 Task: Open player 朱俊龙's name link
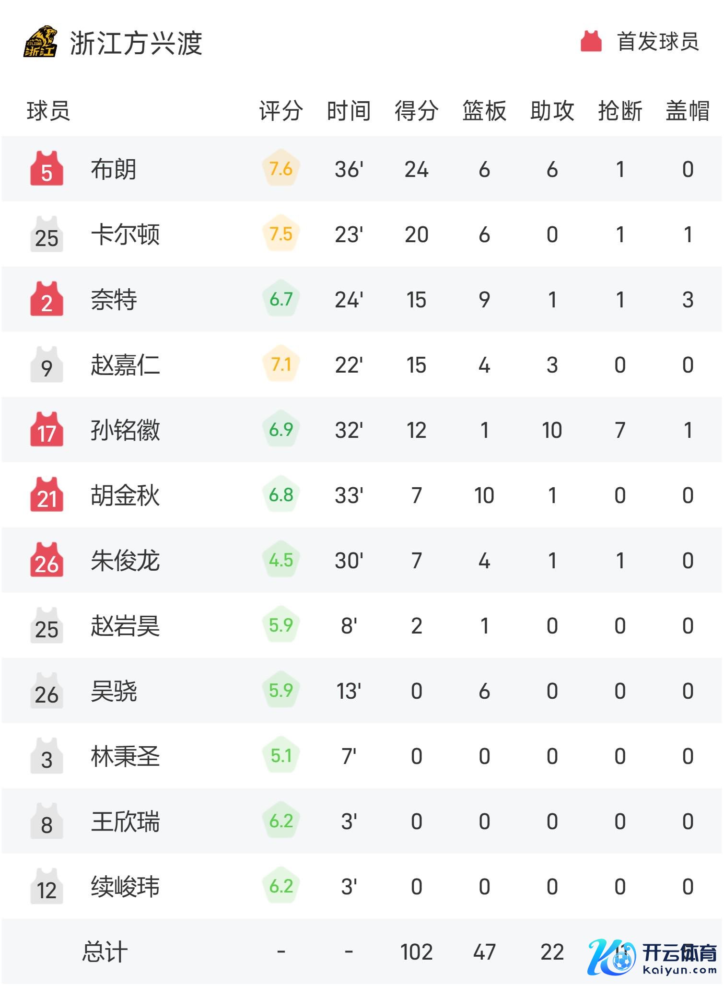(x=125, y=561)
